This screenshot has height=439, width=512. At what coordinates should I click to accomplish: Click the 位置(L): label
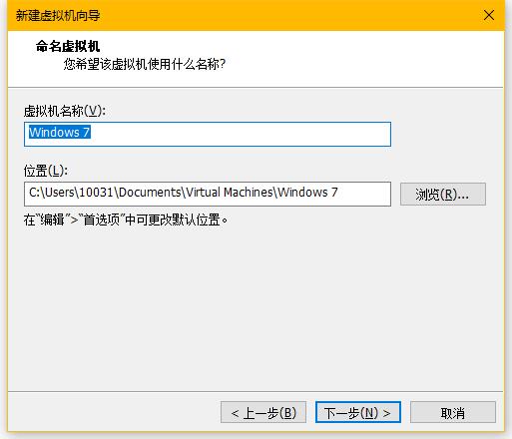(x=46, y=171)
